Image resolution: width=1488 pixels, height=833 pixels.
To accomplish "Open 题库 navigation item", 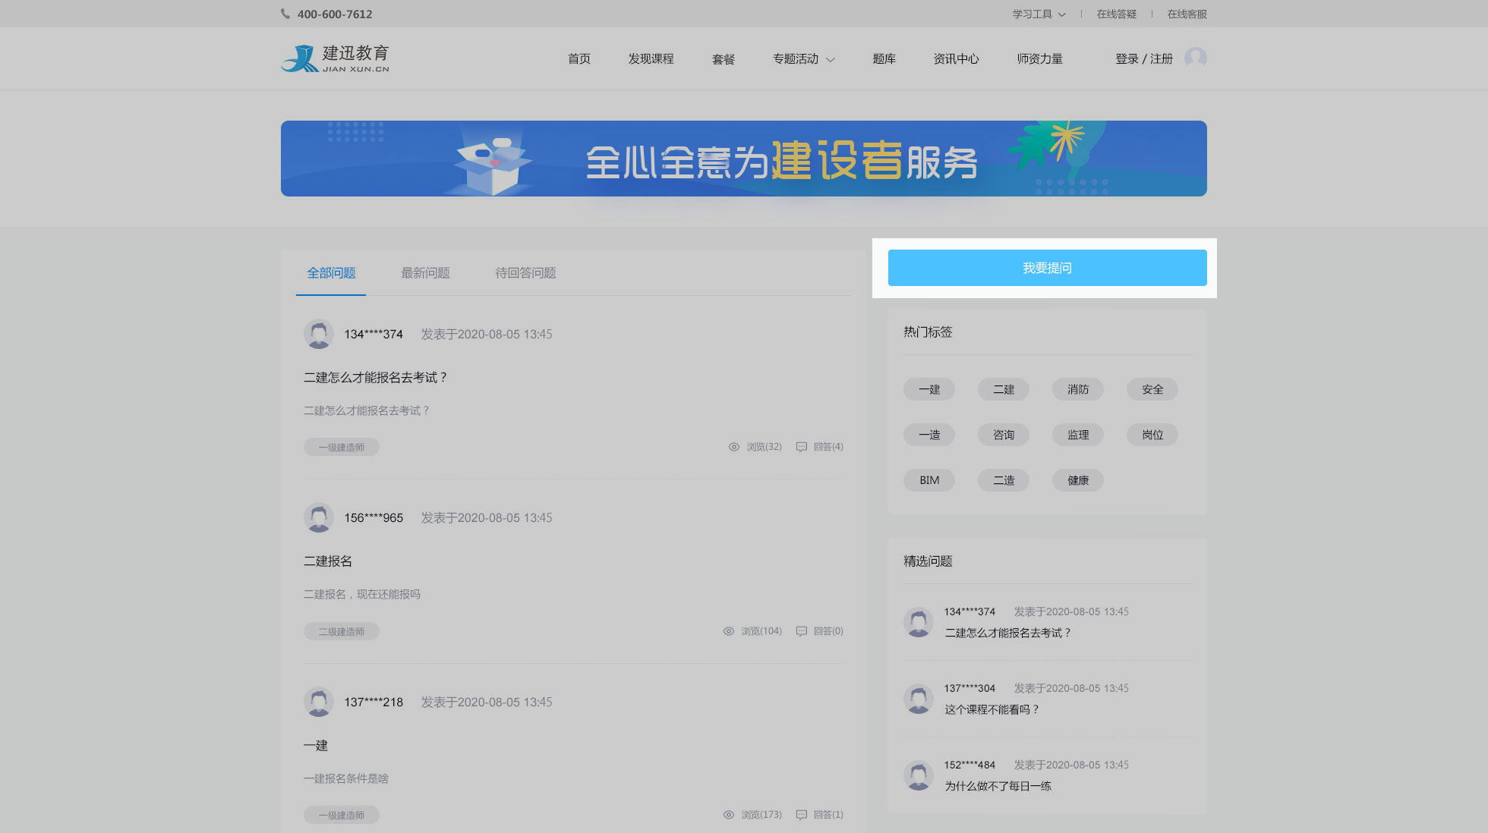I will pos(884,58).
